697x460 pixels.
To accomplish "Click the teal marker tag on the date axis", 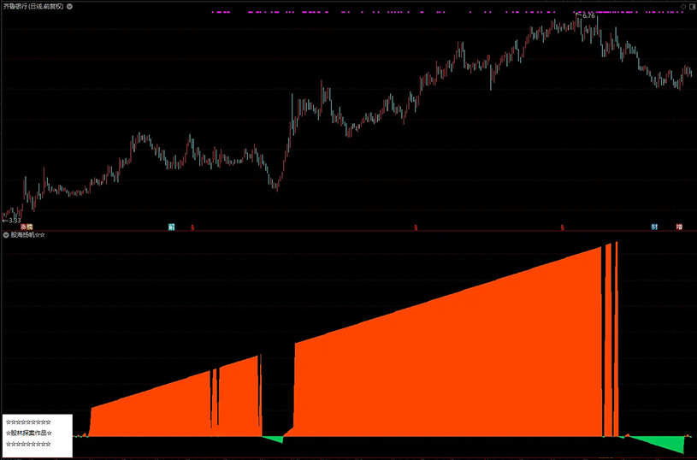I will (x=172, y=227).
